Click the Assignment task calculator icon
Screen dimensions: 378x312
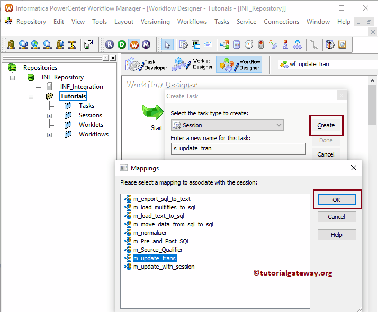tap(237, 44)
